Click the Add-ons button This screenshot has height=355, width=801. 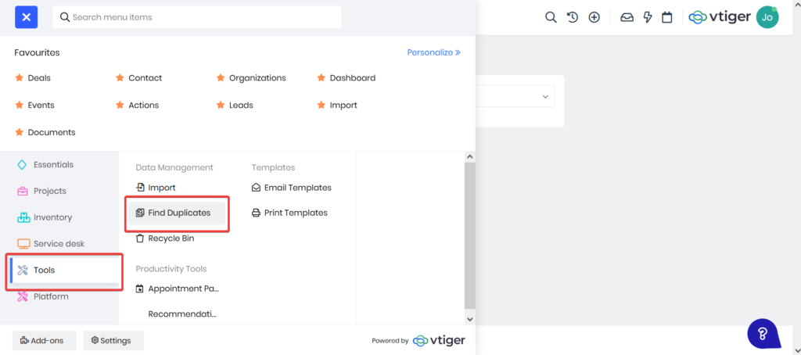[x=44, y=340]
